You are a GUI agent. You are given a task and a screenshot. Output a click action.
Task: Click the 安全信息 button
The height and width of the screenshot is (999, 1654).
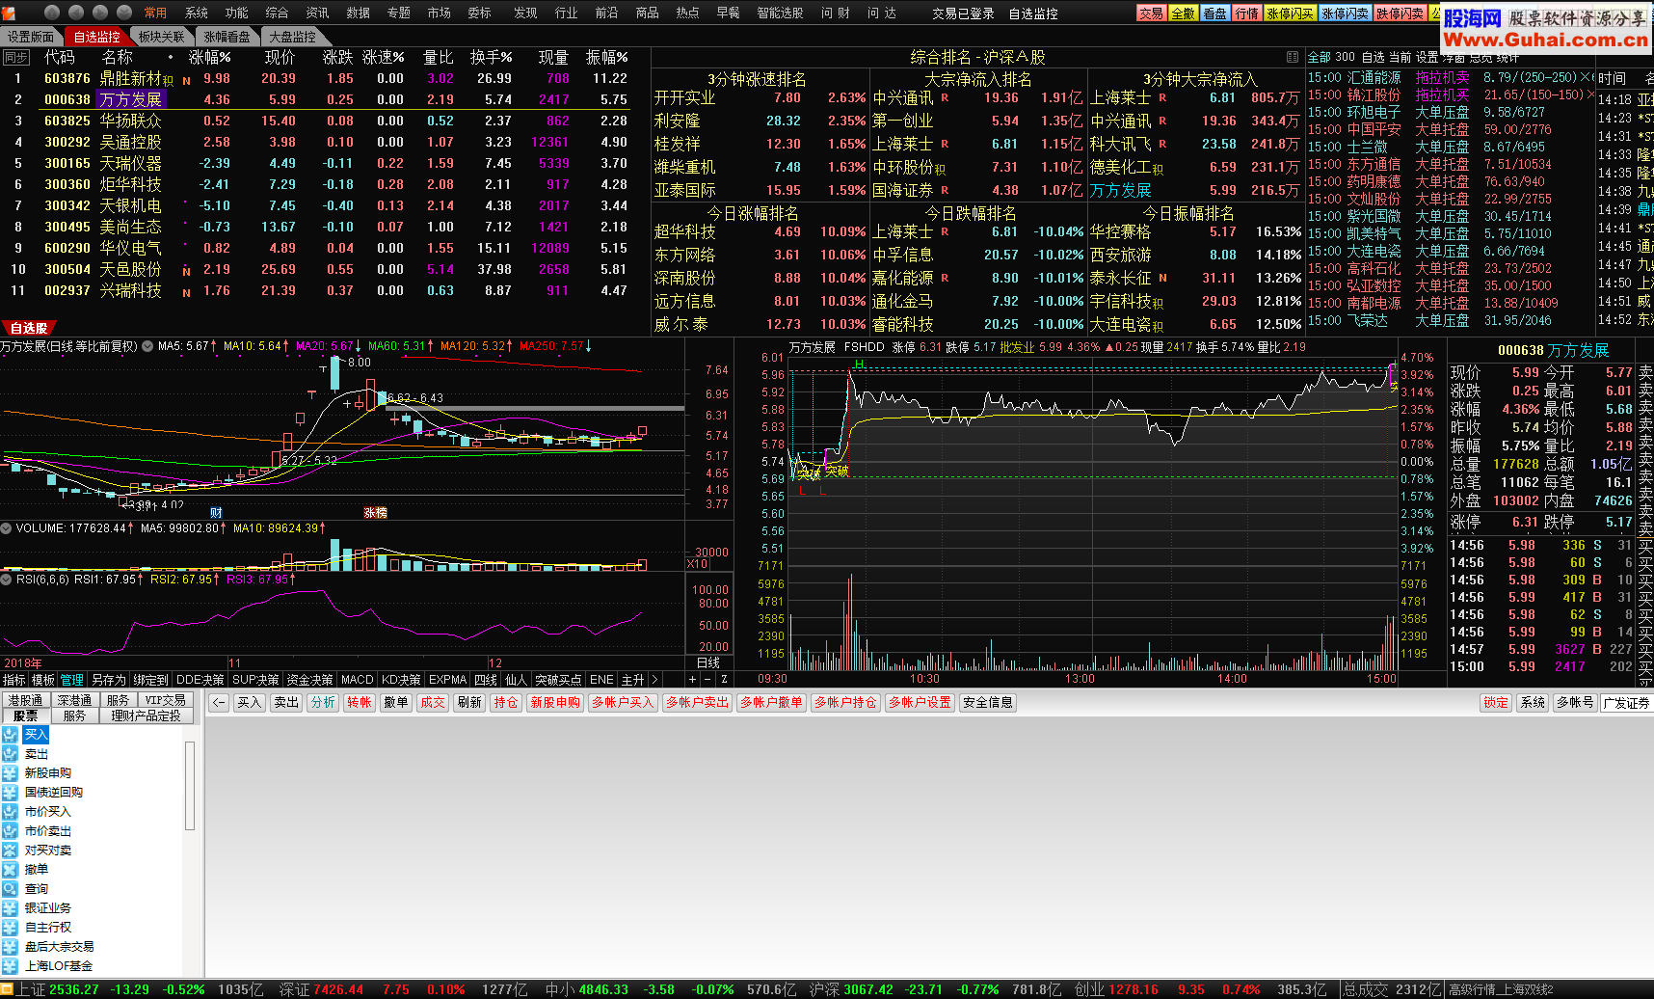tap(988, 703)
